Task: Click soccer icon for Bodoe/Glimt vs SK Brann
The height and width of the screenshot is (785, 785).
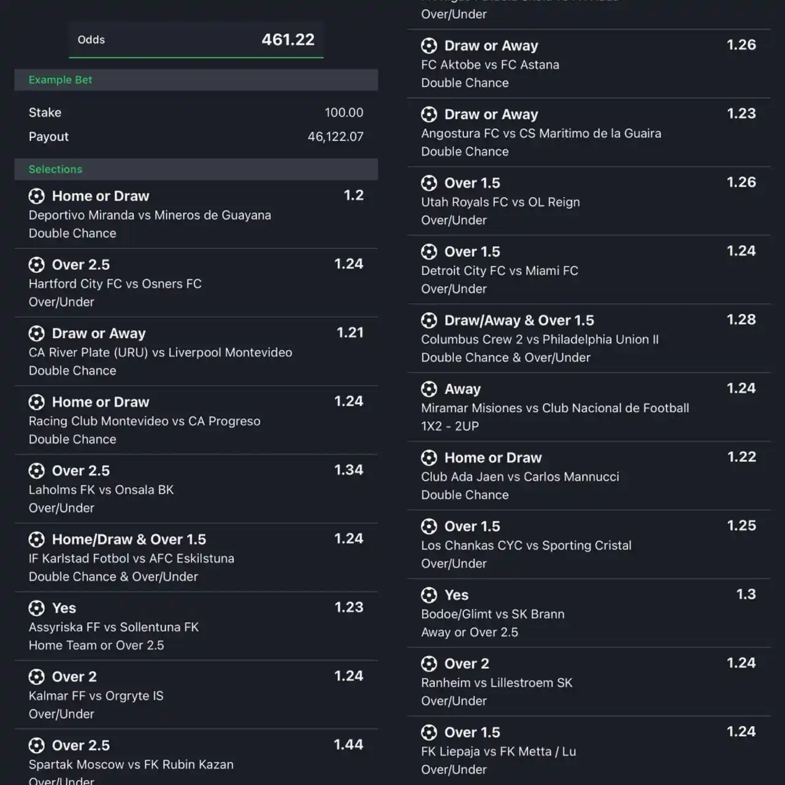Action: pos(429,595)
